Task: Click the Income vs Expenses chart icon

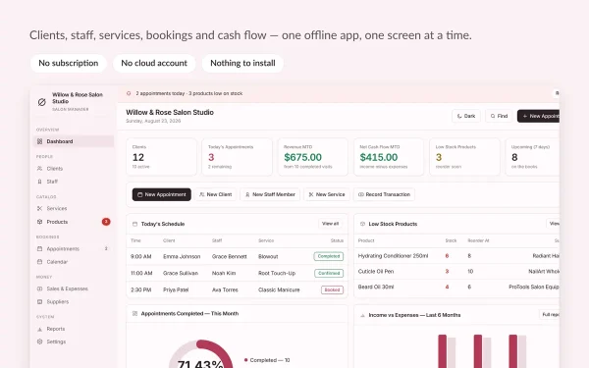Action: pyautogui.click(x=362, y=315)
